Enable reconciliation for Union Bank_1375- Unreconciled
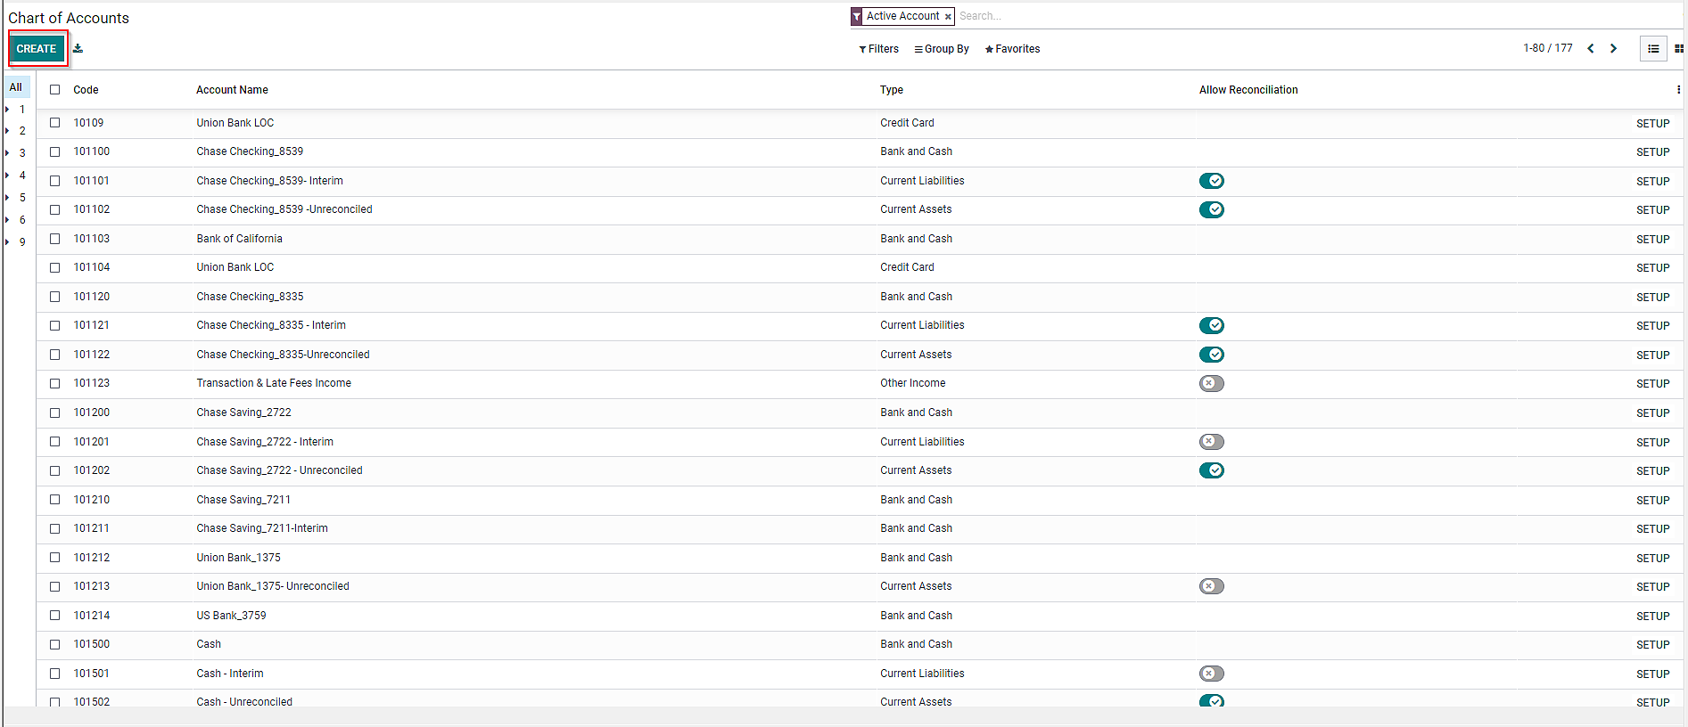The width and height of the screenshot is (1688, 727). click(1211, 586)
